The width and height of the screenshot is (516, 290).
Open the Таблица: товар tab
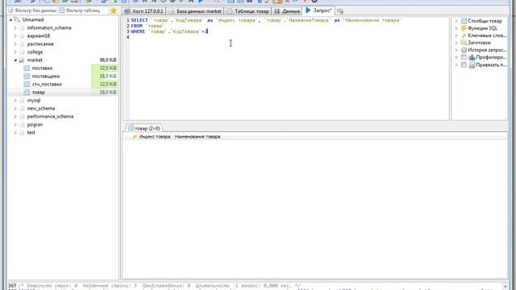pyautogui.click(x=248, y=11)
